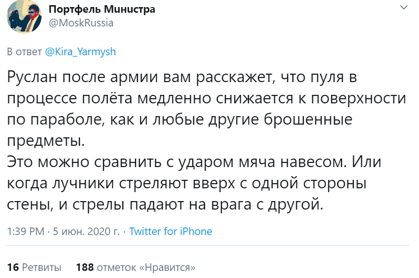Expand the tweet options chevron menu
This screenshot has width=419, height=278.
pyautogui.click(x=403, y=8)
